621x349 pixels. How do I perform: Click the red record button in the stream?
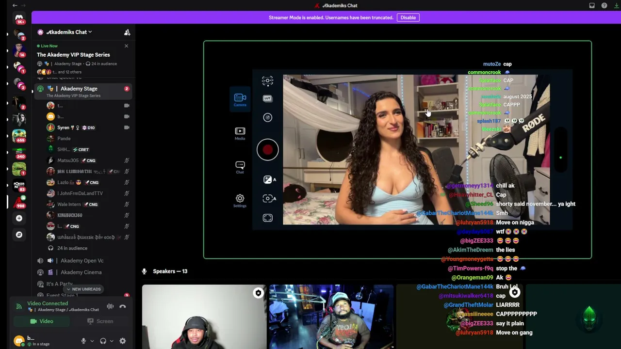(x=268, y=150)
